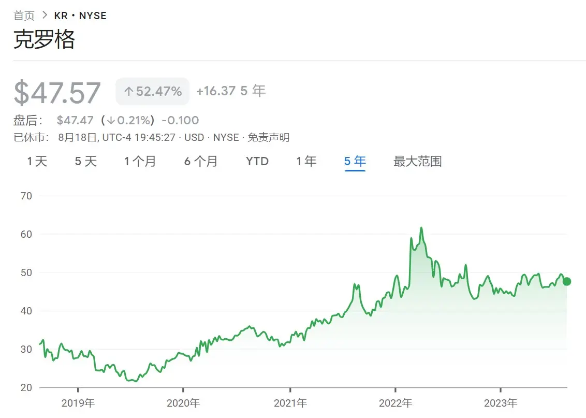This screenshot has height=418, width=586.
Task: Click the ↑52.47% percent change badge
Action: (x=153, y=91)
